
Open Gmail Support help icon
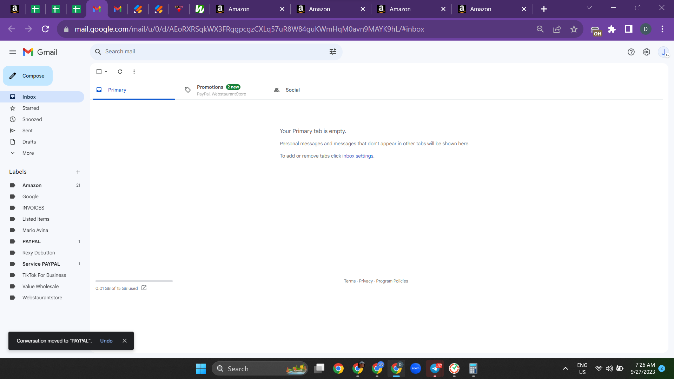(x=631, y=52)
